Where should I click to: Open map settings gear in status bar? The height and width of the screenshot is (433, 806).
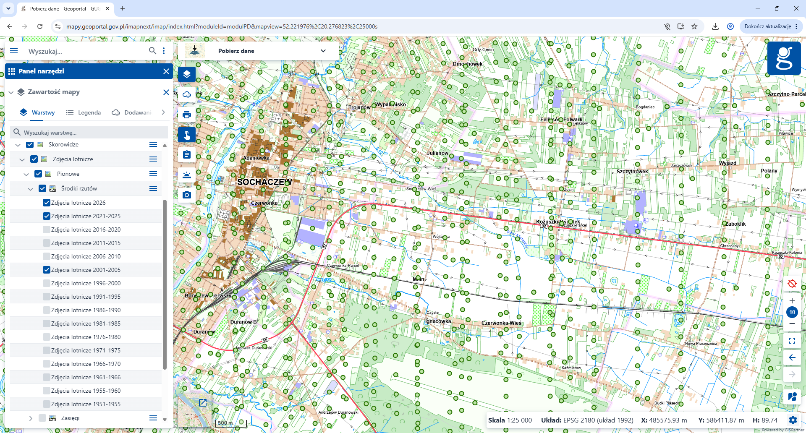click(x=793, y=420)
